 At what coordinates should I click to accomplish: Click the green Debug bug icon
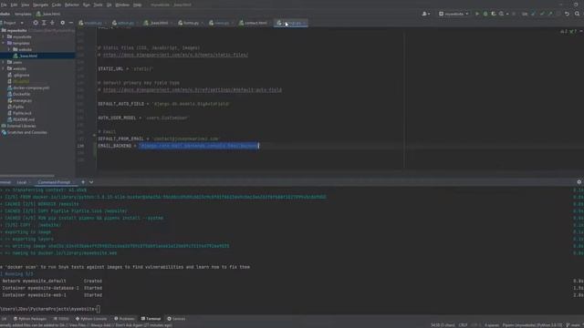485,14
